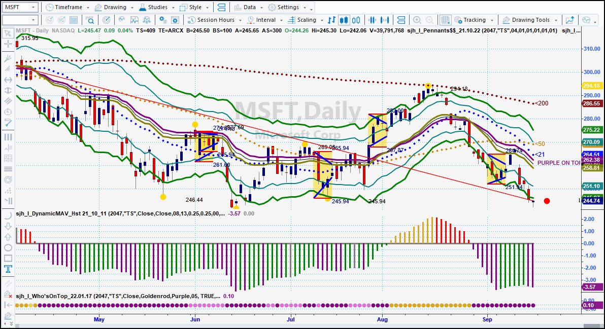Screen dimensions: 605x329
Task: Toggle the dotted grid selection button
Action: (445, 20)
